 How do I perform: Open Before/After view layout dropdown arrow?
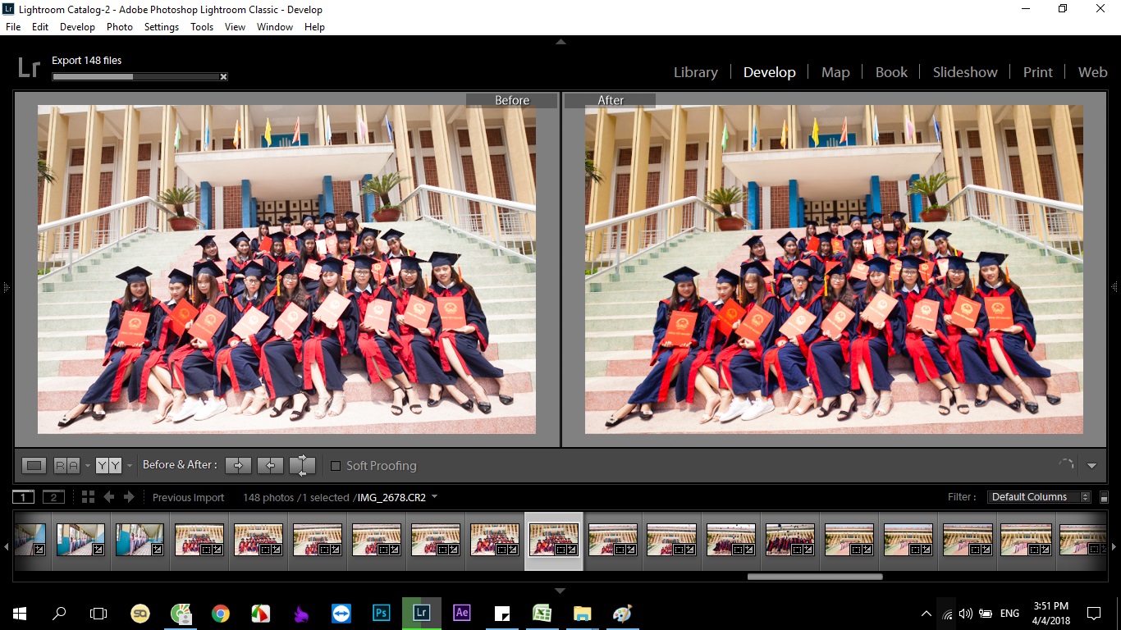[129, 466]
